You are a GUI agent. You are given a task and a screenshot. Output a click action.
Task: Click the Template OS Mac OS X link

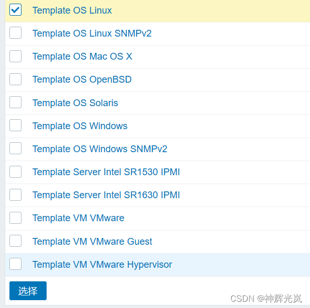[x=82, y=56]
